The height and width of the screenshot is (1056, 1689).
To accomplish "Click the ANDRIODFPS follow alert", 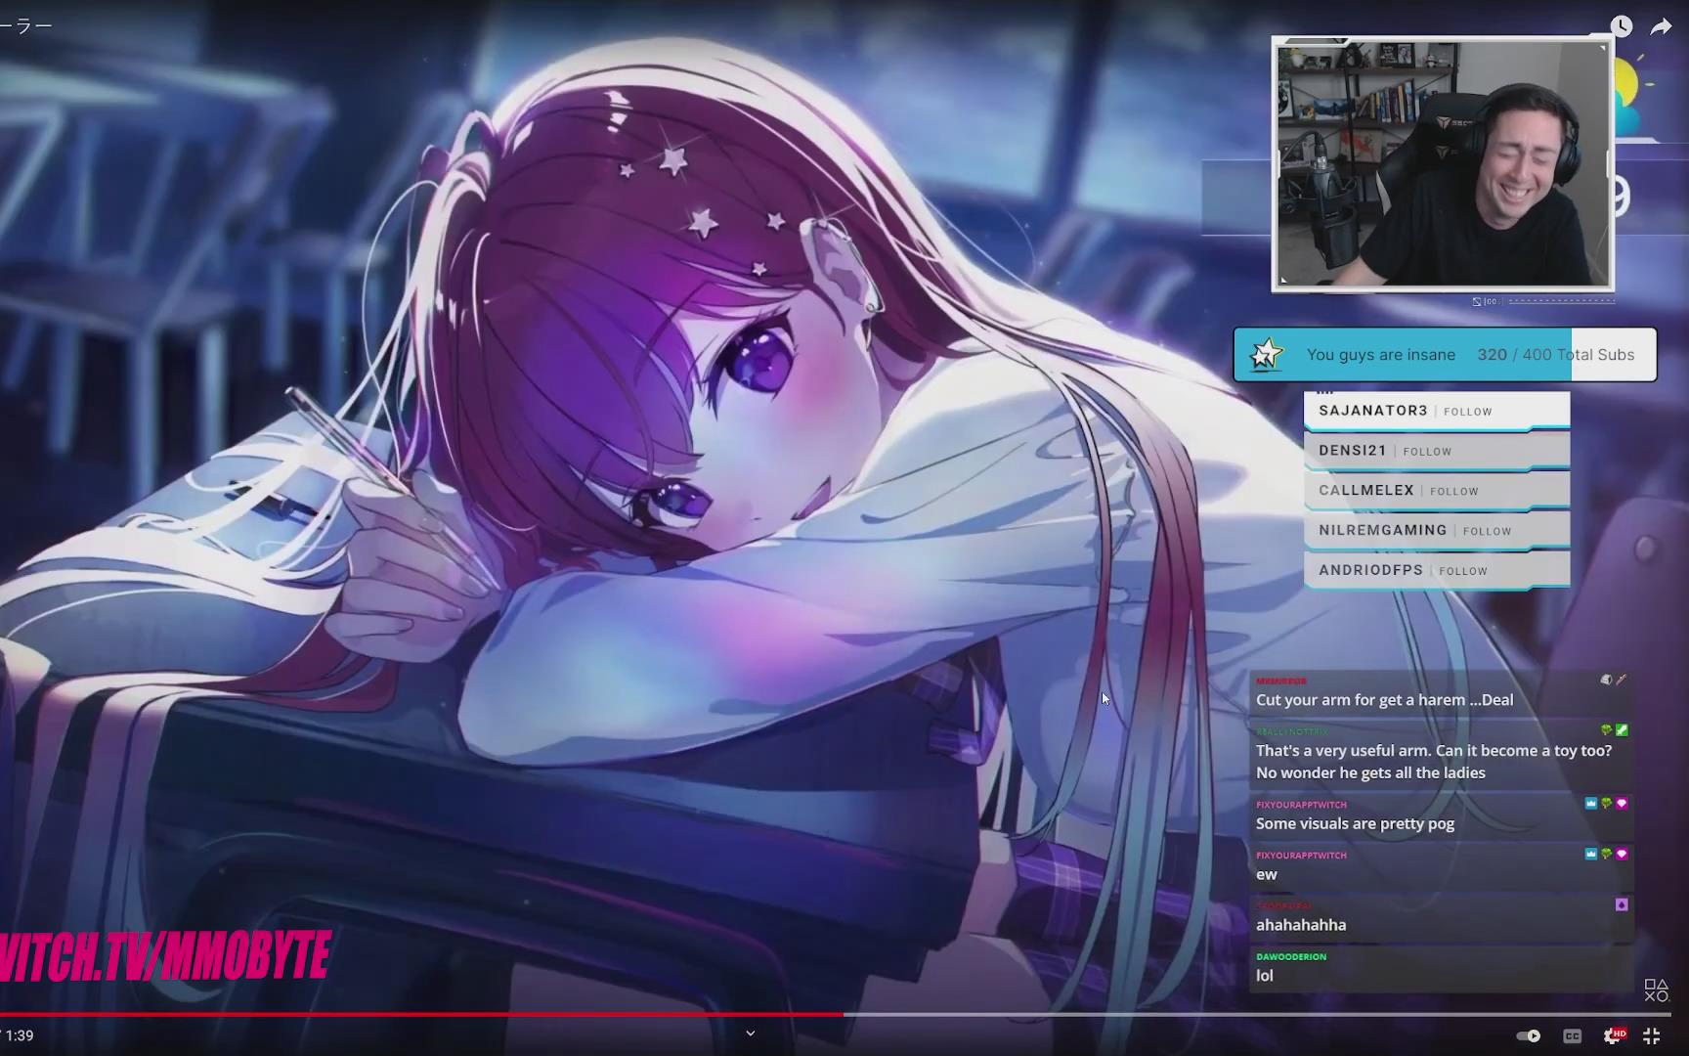I will 1437,570.
